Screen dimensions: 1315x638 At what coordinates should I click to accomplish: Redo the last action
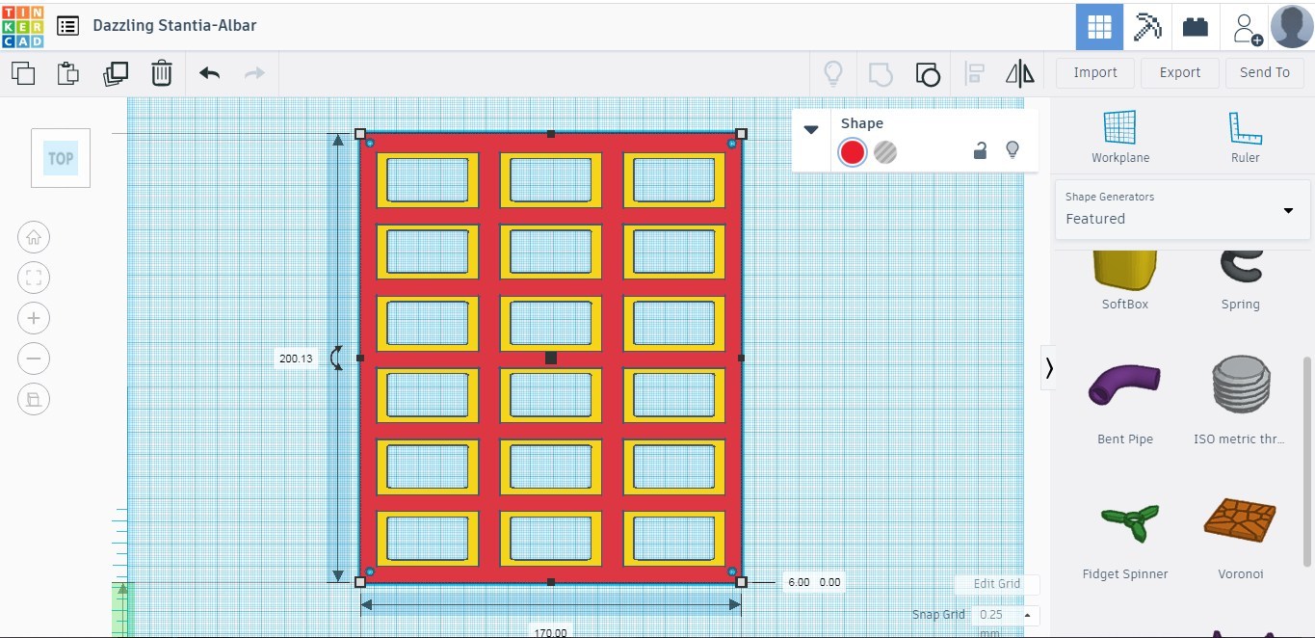click(x=254, y=73)
